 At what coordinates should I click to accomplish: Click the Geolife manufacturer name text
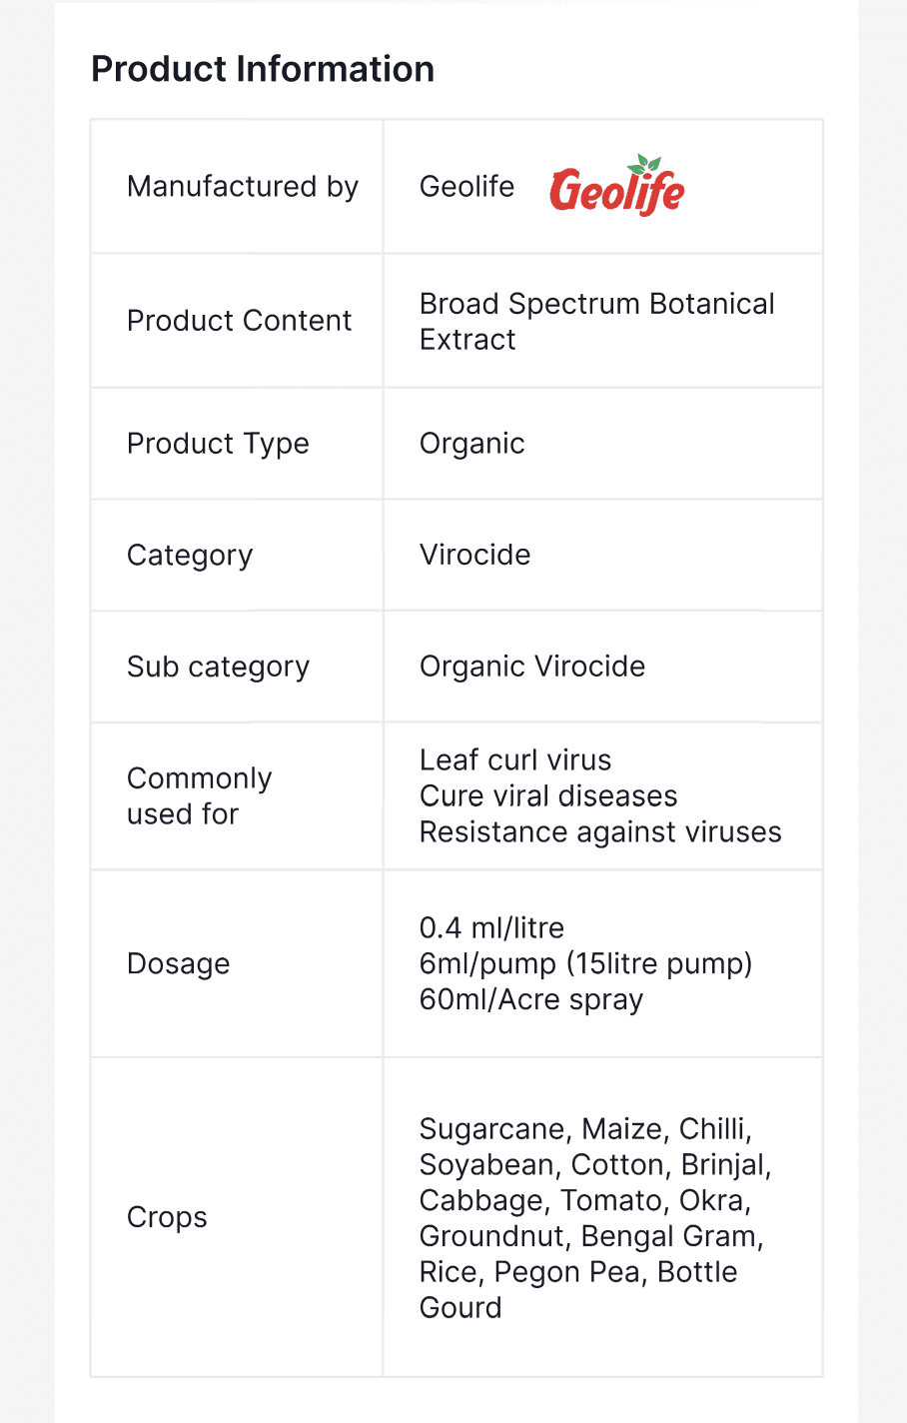[466, 187]
